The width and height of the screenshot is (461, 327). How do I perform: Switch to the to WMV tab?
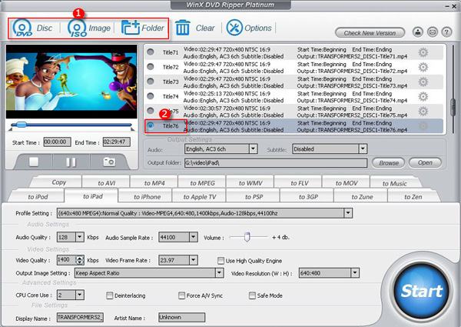(x=250, y=183)
